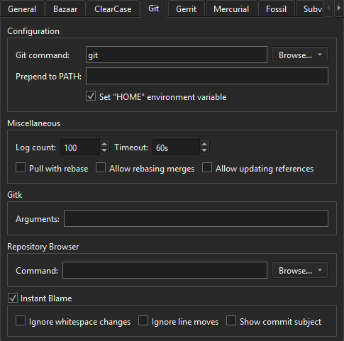Open dropdown arrow on Repository Browser Browse button

tap(320, 270)
